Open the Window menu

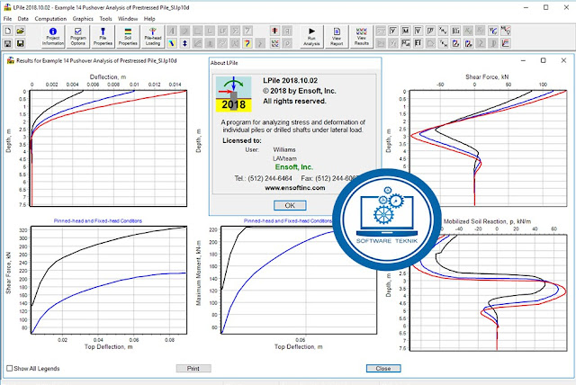128,19
